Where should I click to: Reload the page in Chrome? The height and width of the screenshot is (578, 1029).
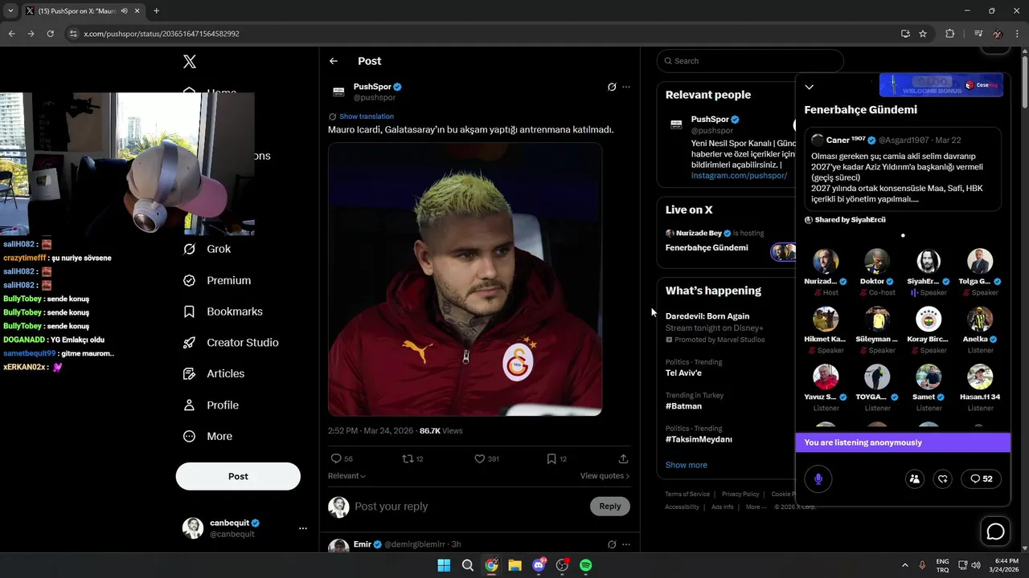pos(50,34)
